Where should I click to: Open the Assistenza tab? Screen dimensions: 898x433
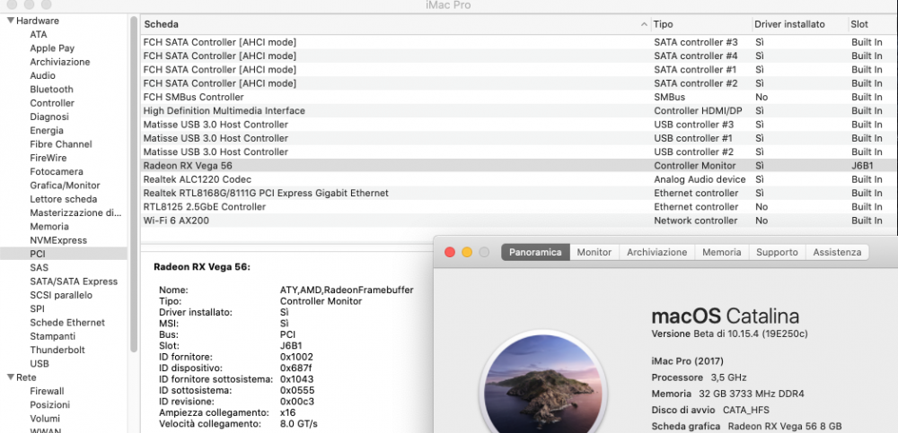tap(837, 252)
